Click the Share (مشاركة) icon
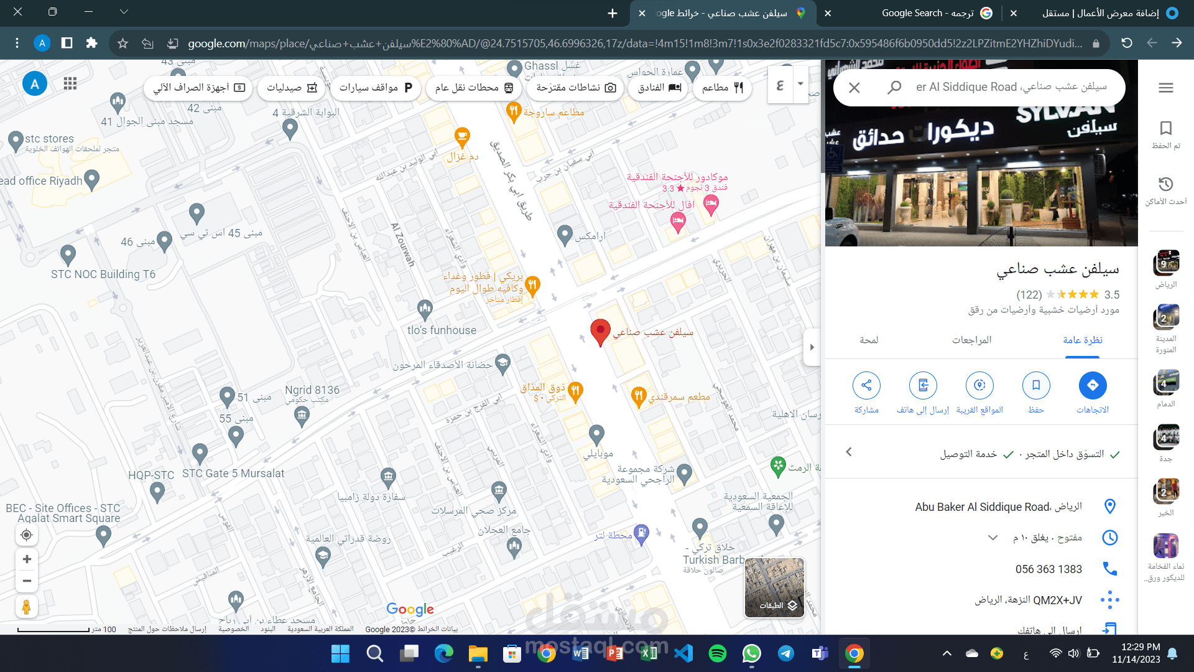 tap(866, 386)
